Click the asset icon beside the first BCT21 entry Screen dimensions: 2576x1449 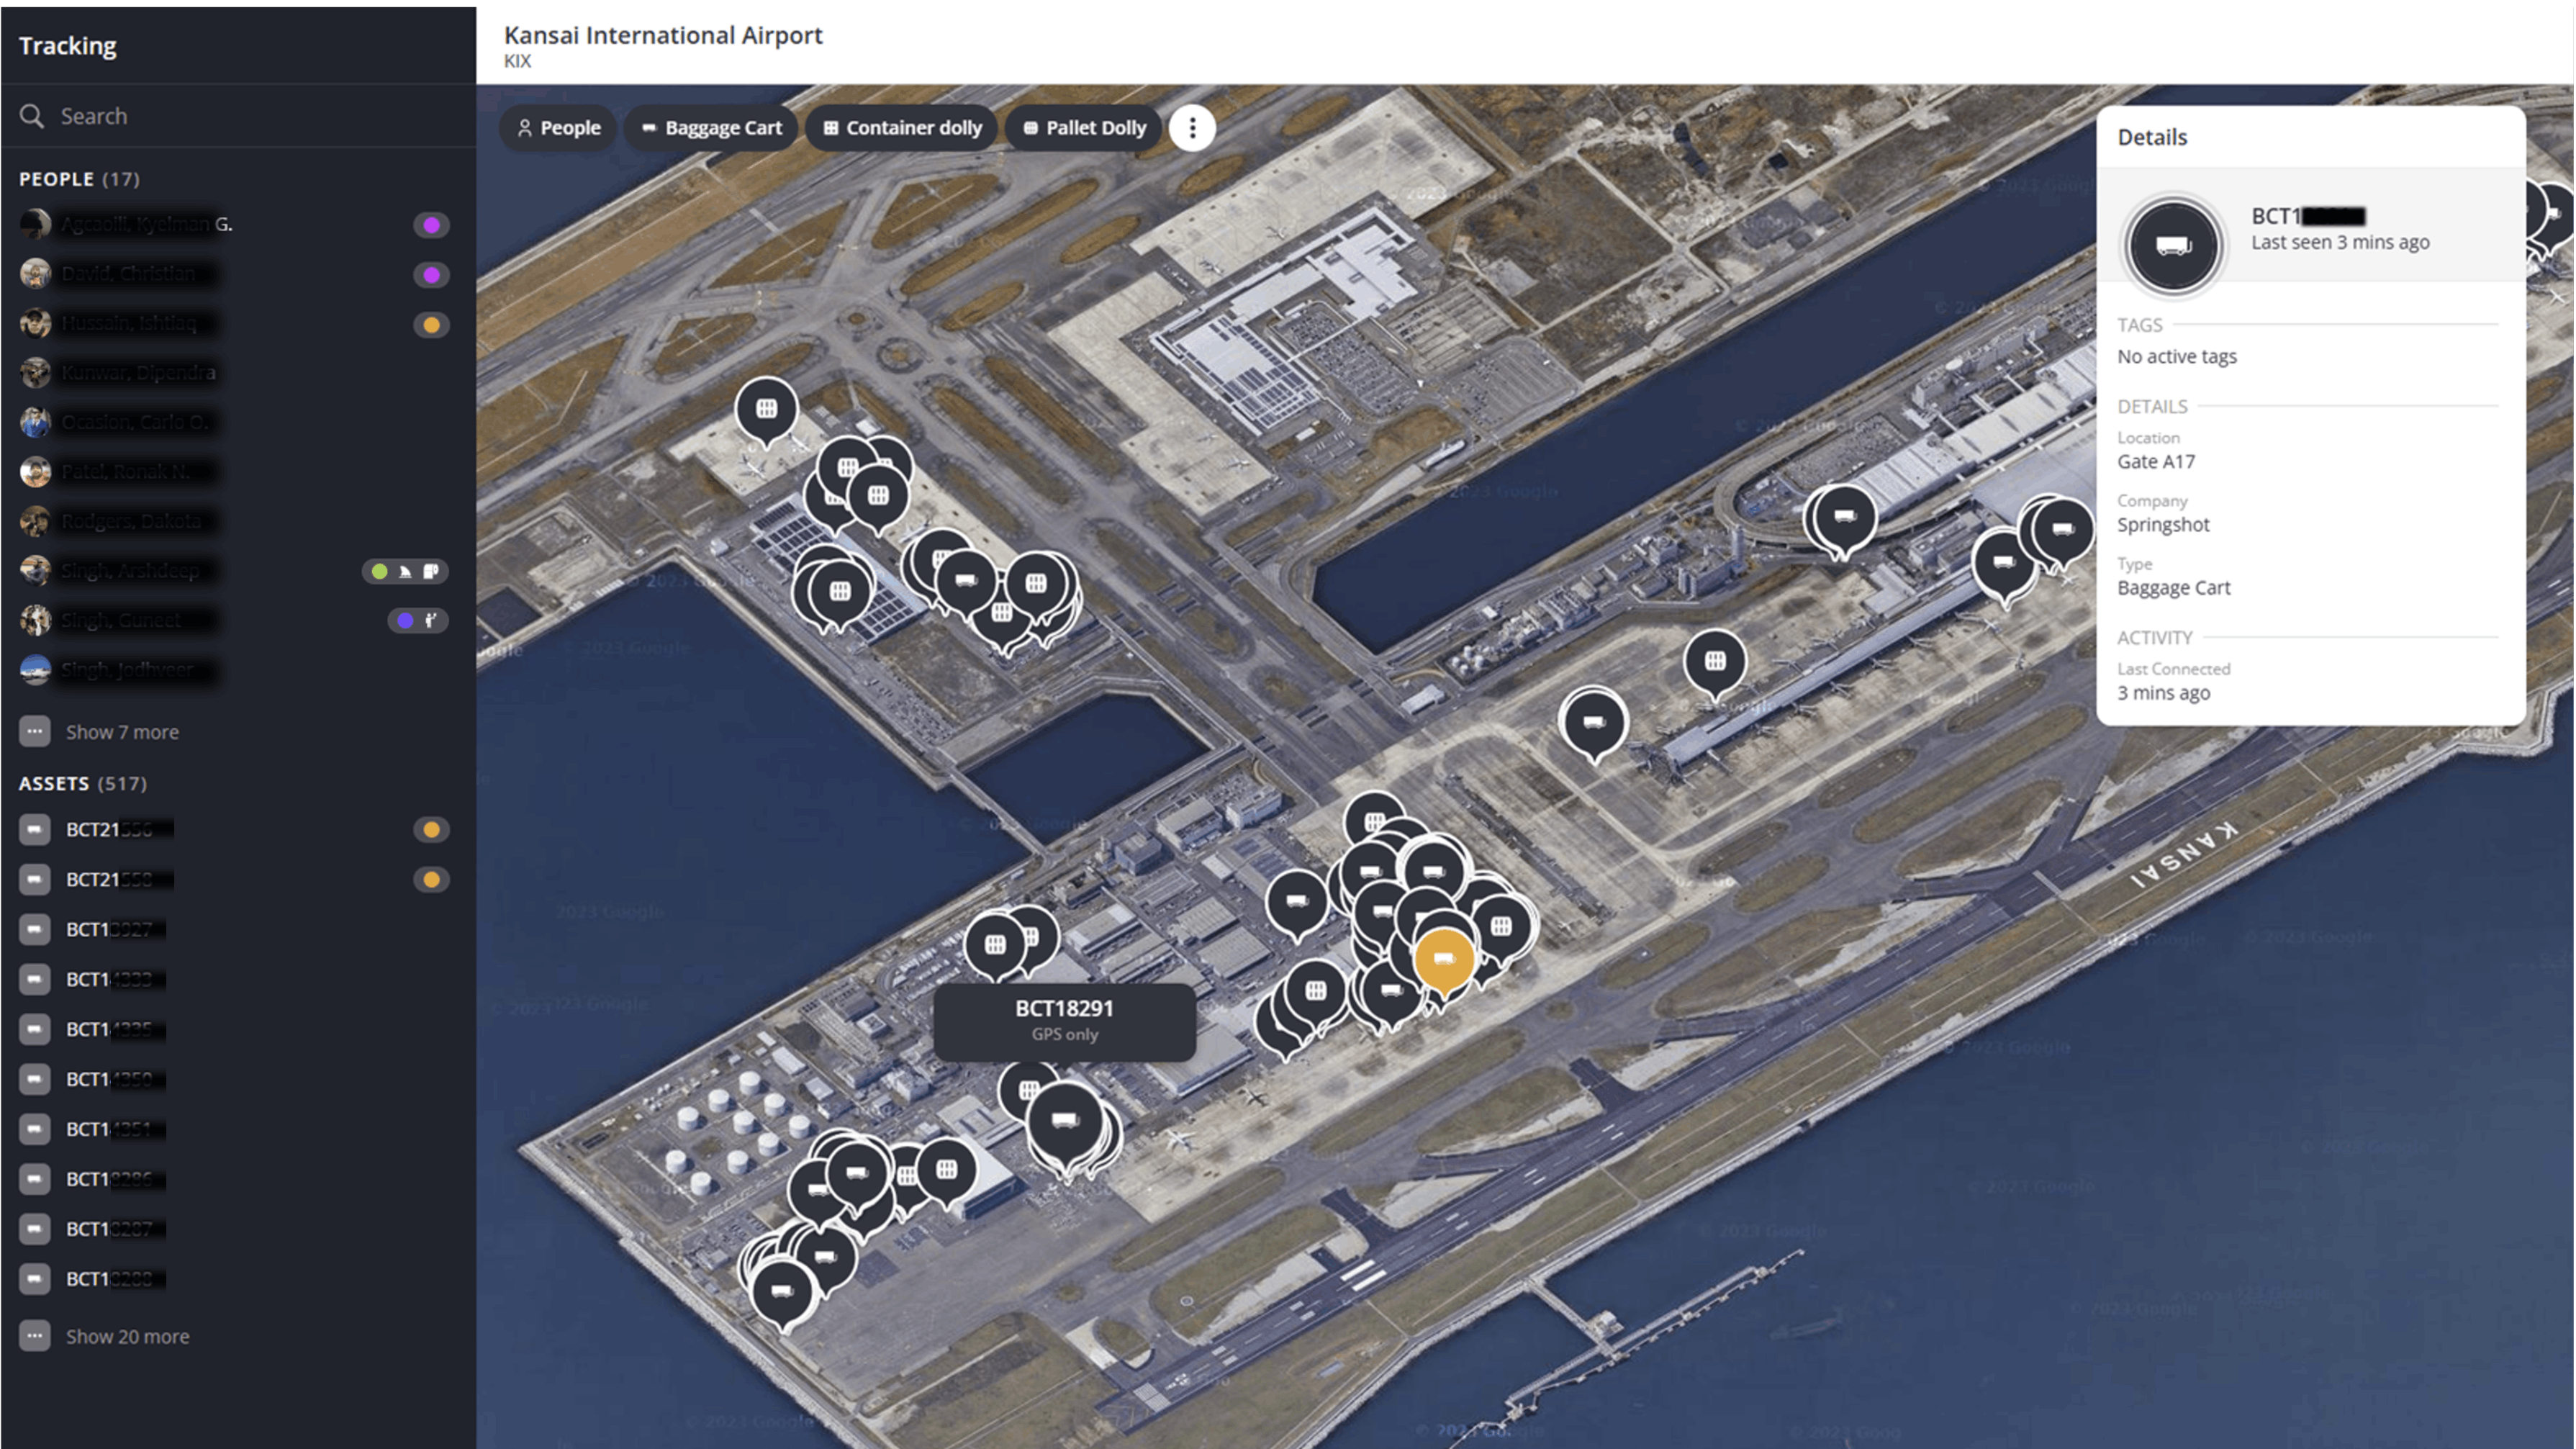coord(35,829)
